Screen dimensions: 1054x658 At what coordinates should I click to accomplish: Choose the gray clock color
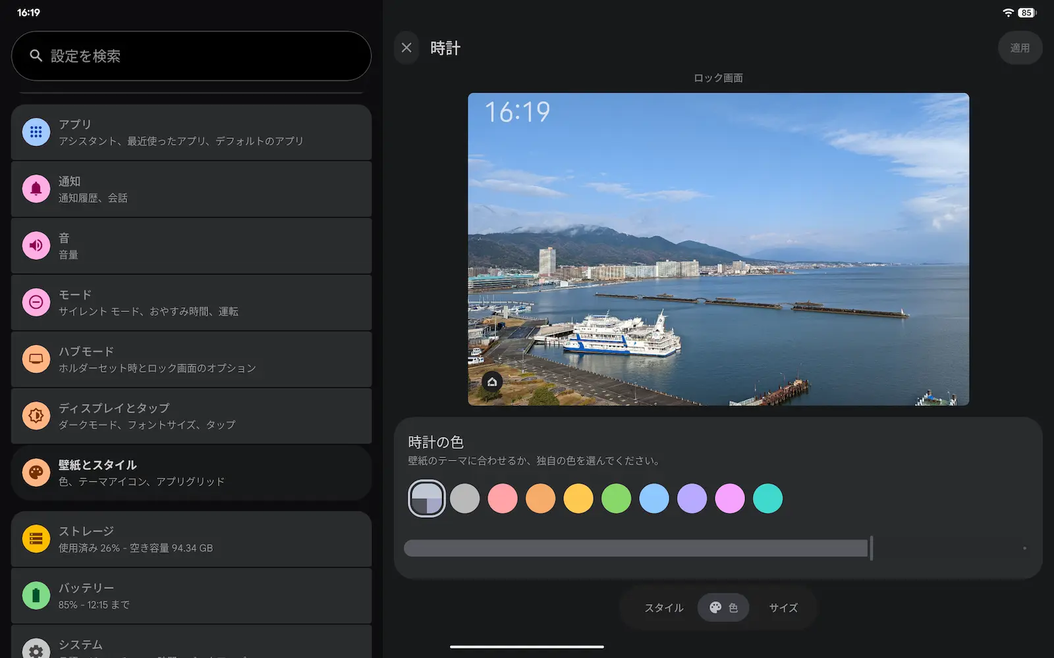point(464,499)
